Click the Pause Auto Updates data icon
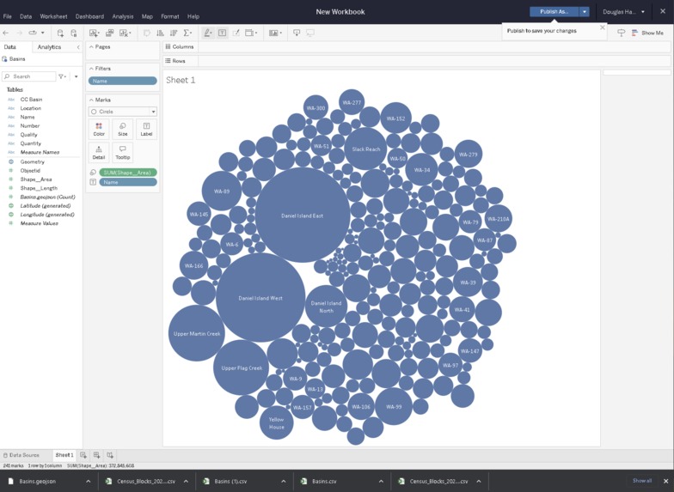The width and height of the screenshot is (674, 492). pos(74,33)
